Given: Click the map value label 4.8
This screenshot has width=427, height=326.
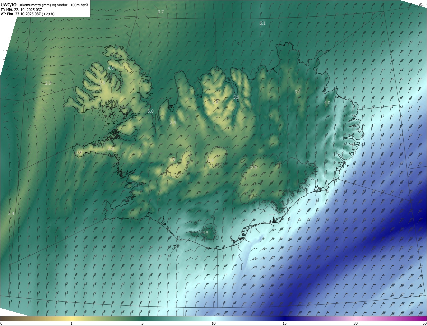Looking at the screenshot, I should click(110, 68).
